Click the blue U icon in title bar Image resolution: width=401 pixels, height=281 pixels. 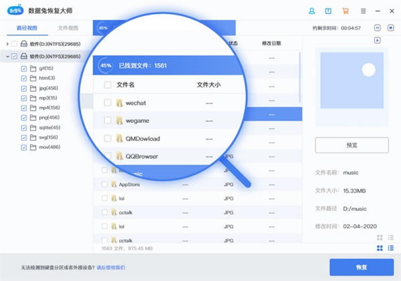tap(328, 11)
